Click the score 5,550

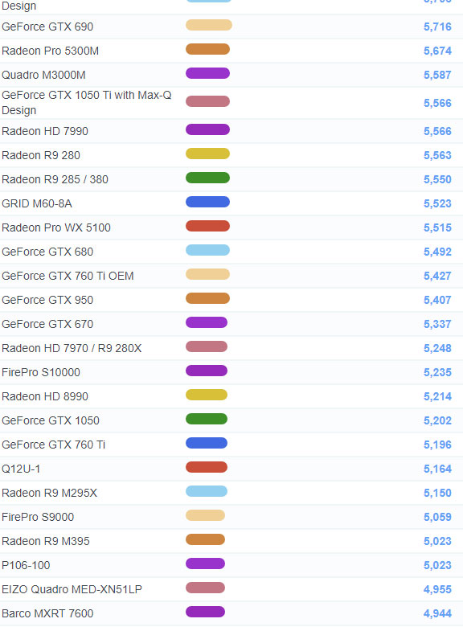click(437, 179)
